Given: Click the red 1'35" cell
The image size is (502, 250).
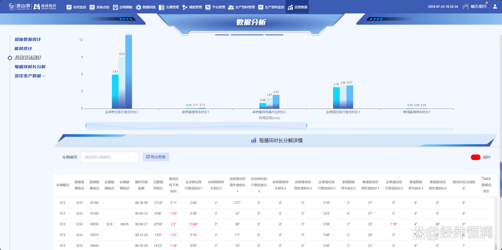Looking at the screenshot, I should coord(394,224).
